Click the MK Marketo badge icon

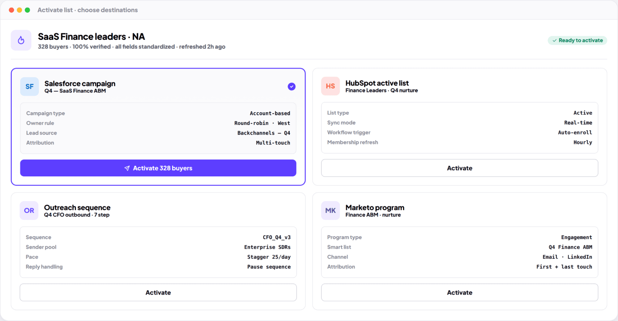click(x=330, y=210)
